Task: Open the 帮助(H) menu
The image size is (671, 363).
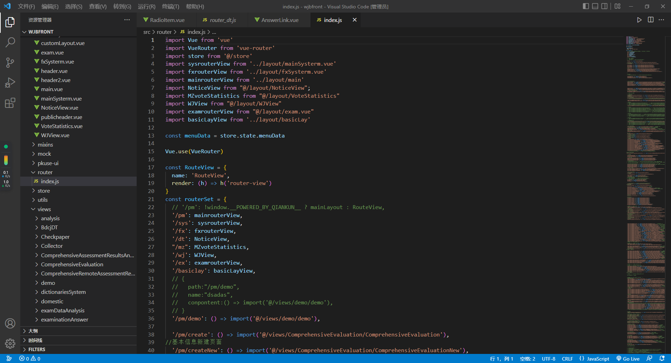Action: [x=195, y=7]
